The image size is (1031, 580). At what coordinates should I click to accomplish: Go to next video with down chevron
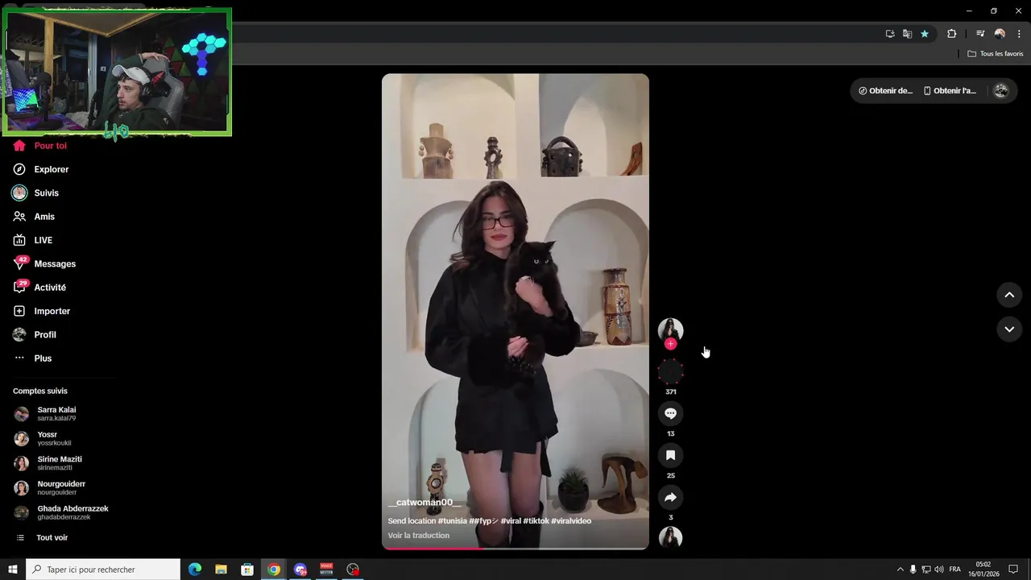pyautogui.click(x=1009, y=329)
